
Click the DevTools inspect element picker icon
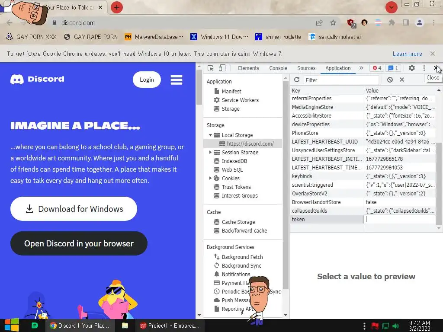tap(210, 68)
